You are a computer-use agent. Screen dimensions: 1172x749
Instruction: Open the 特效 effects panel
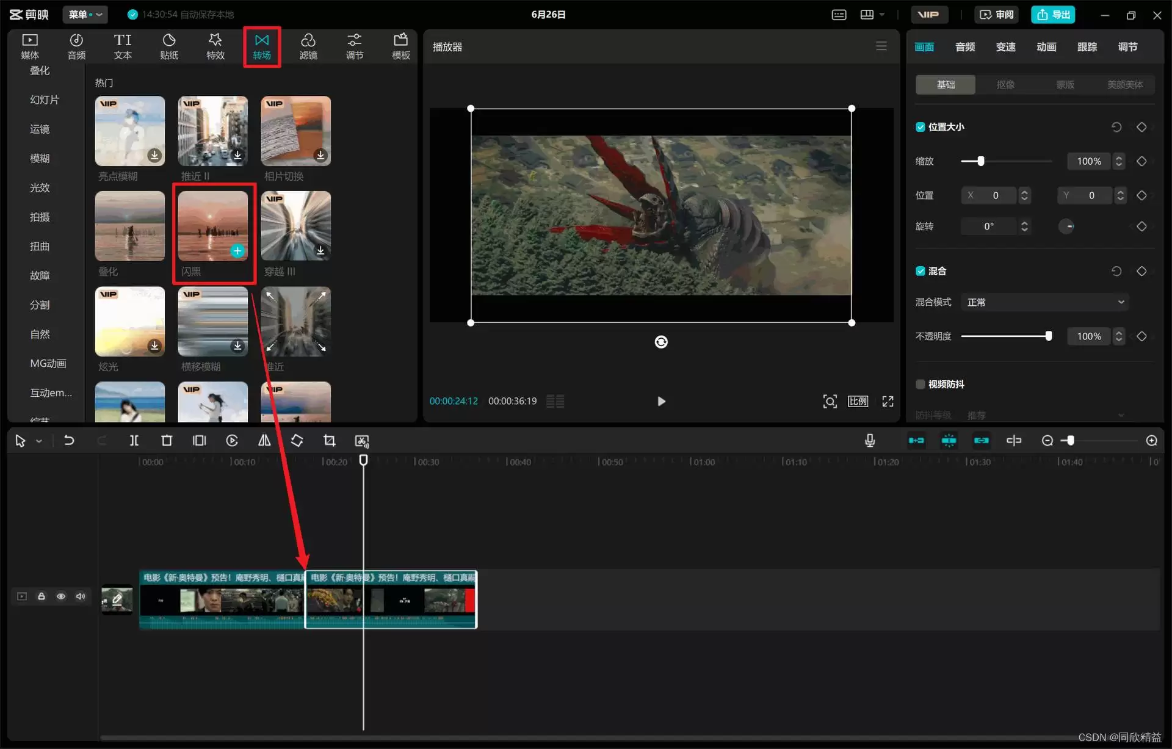click(215, 46)
